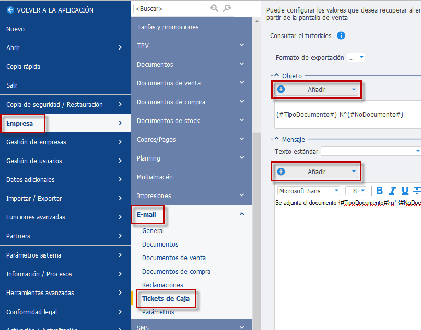The height and width of the screenshot is (330, 421).
Task: Open the font size dropdown
Action: (356, 191)
